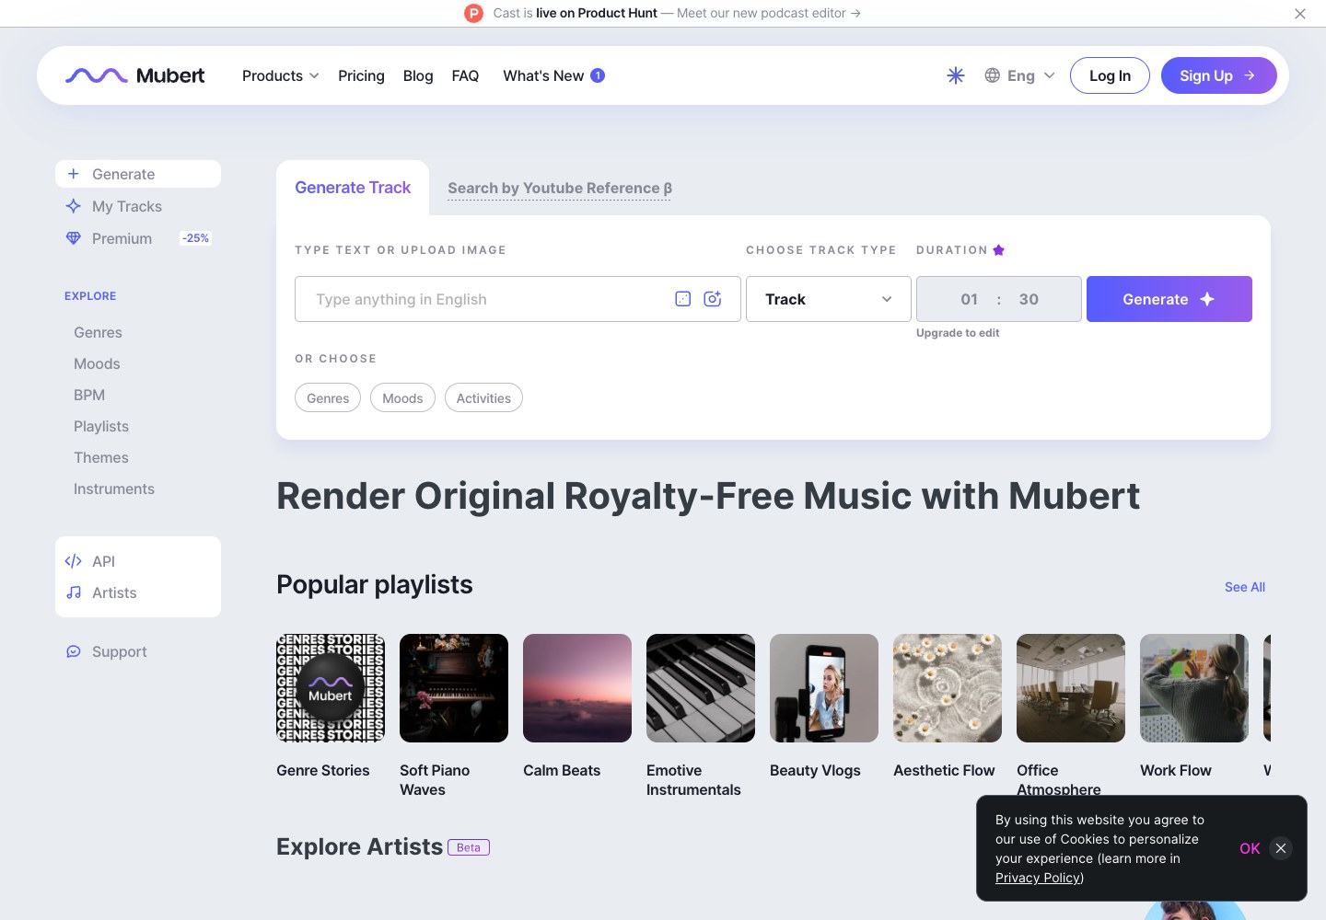Screen dimensions: 1326x920
Task: Click the music note icon beside Artists
Action: coord(74,592)
